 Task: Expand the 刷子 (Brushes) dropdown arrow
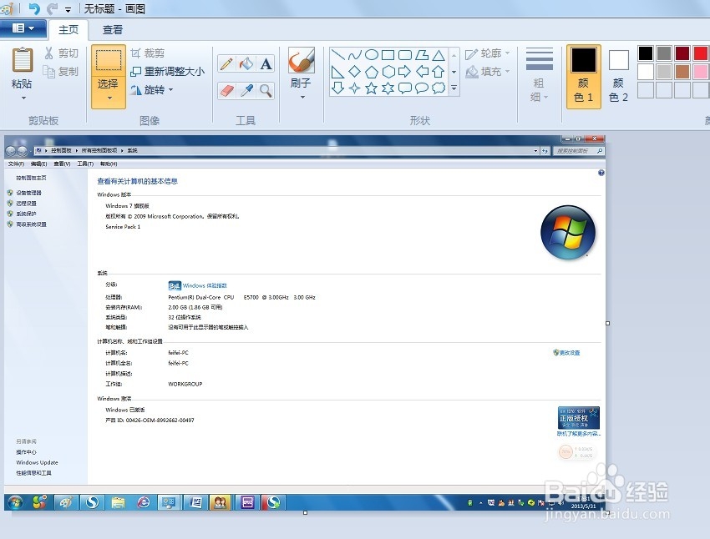tap(302, 98)
